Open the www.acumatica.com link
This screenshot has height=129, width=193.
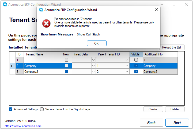(x=23, y=126)
